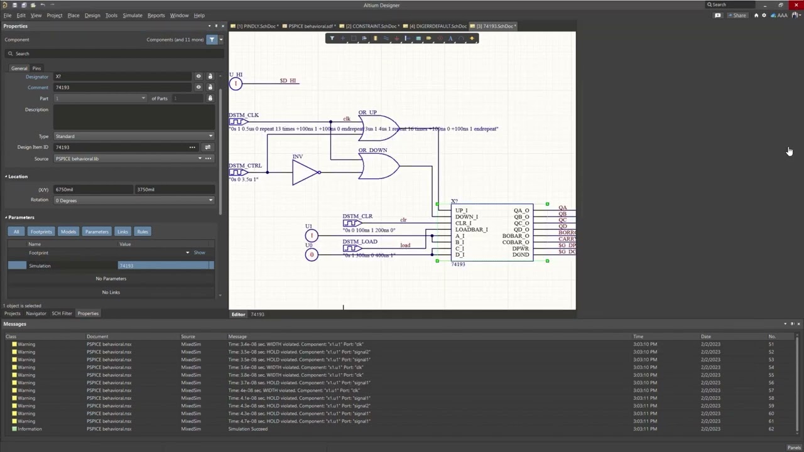Screen dimensions: 804x452
Task: Click the Properties Search field
Action: click(113, 53)
